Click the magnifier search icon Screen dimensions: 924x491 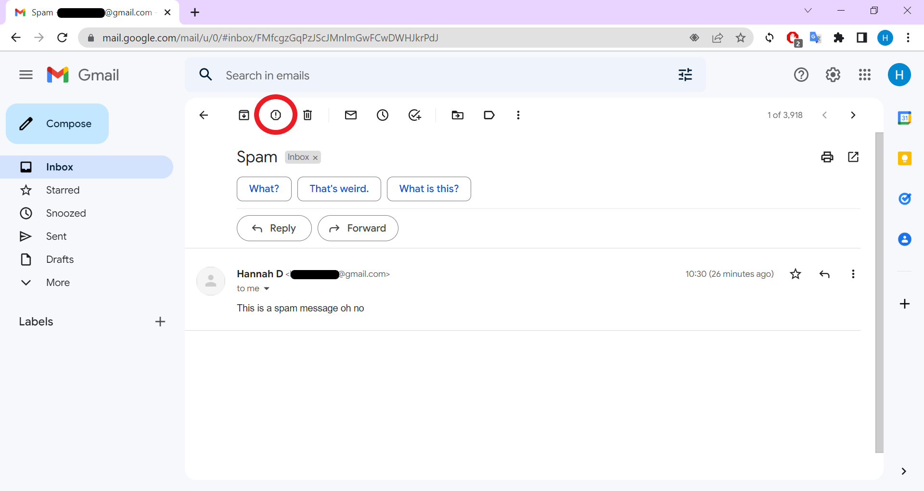point(205,75)
